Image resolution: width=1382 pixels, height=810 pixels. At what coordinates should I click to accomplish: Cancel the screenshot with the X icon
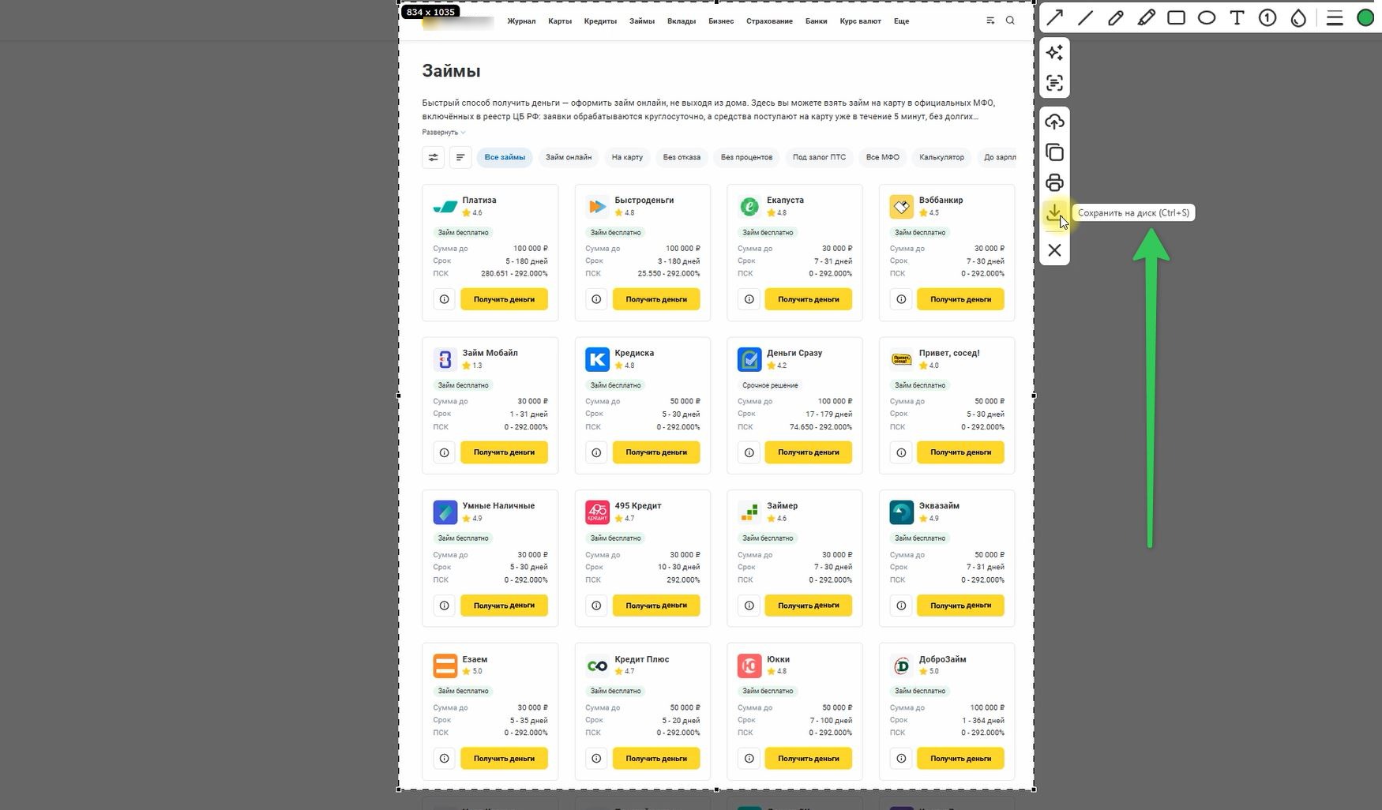tap(1054, 250)
